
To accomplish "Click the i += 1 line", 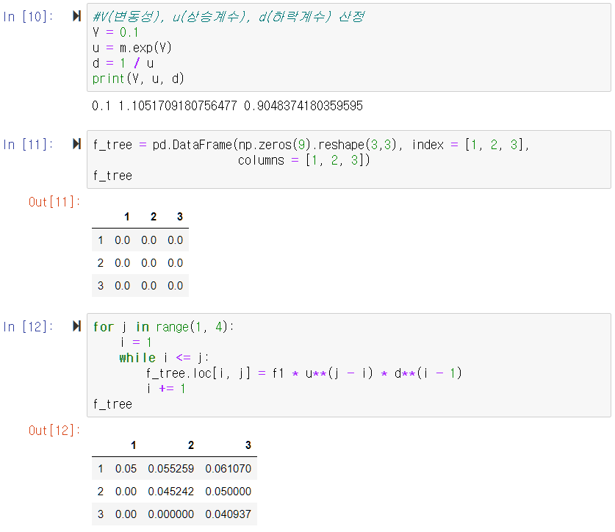I will (166, 389).
